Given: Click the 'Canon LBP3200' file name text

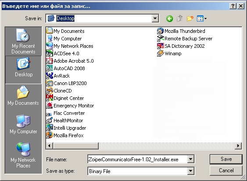Looking at the screenshot, I should click(70, 83).
